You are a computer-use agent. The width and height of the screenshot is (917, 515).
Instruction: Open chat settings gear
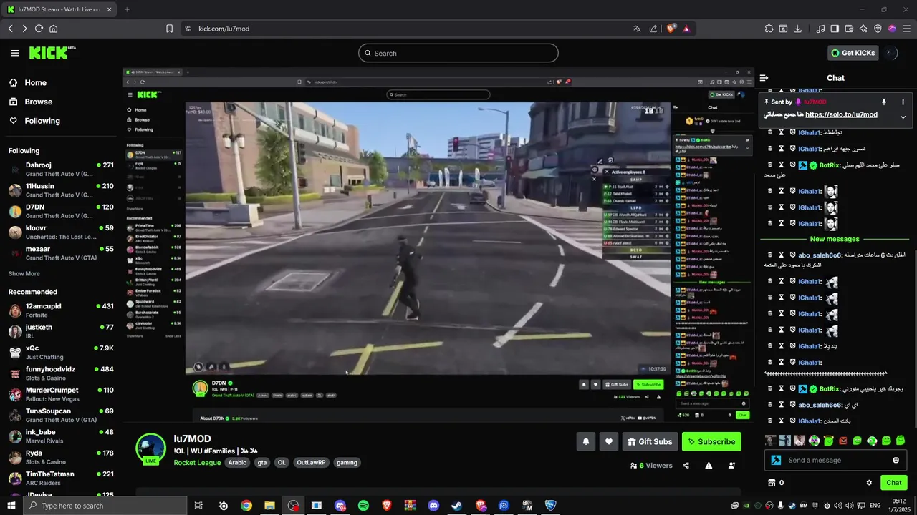[x=869, y=483]
